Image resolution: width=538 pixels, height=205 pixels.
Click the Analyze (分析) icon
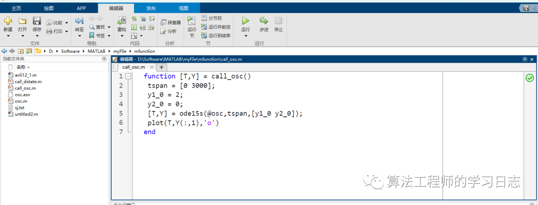pyautogui.click(x=168, y=31)
